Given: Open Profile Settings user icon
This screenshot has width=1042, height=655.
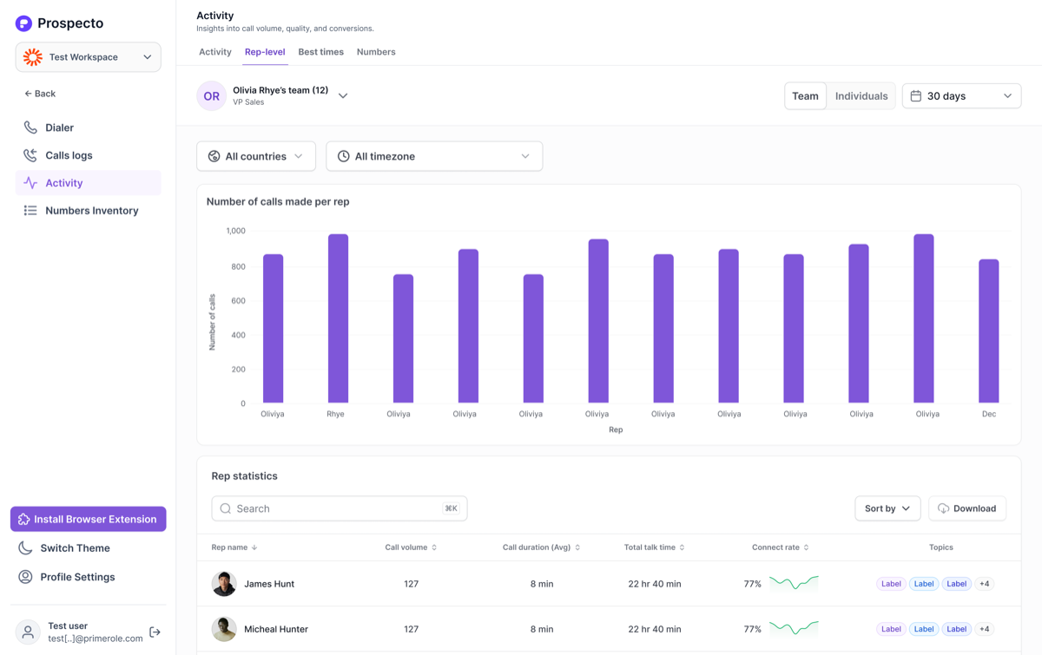Looking at the screenshot, I should point(25,577).
